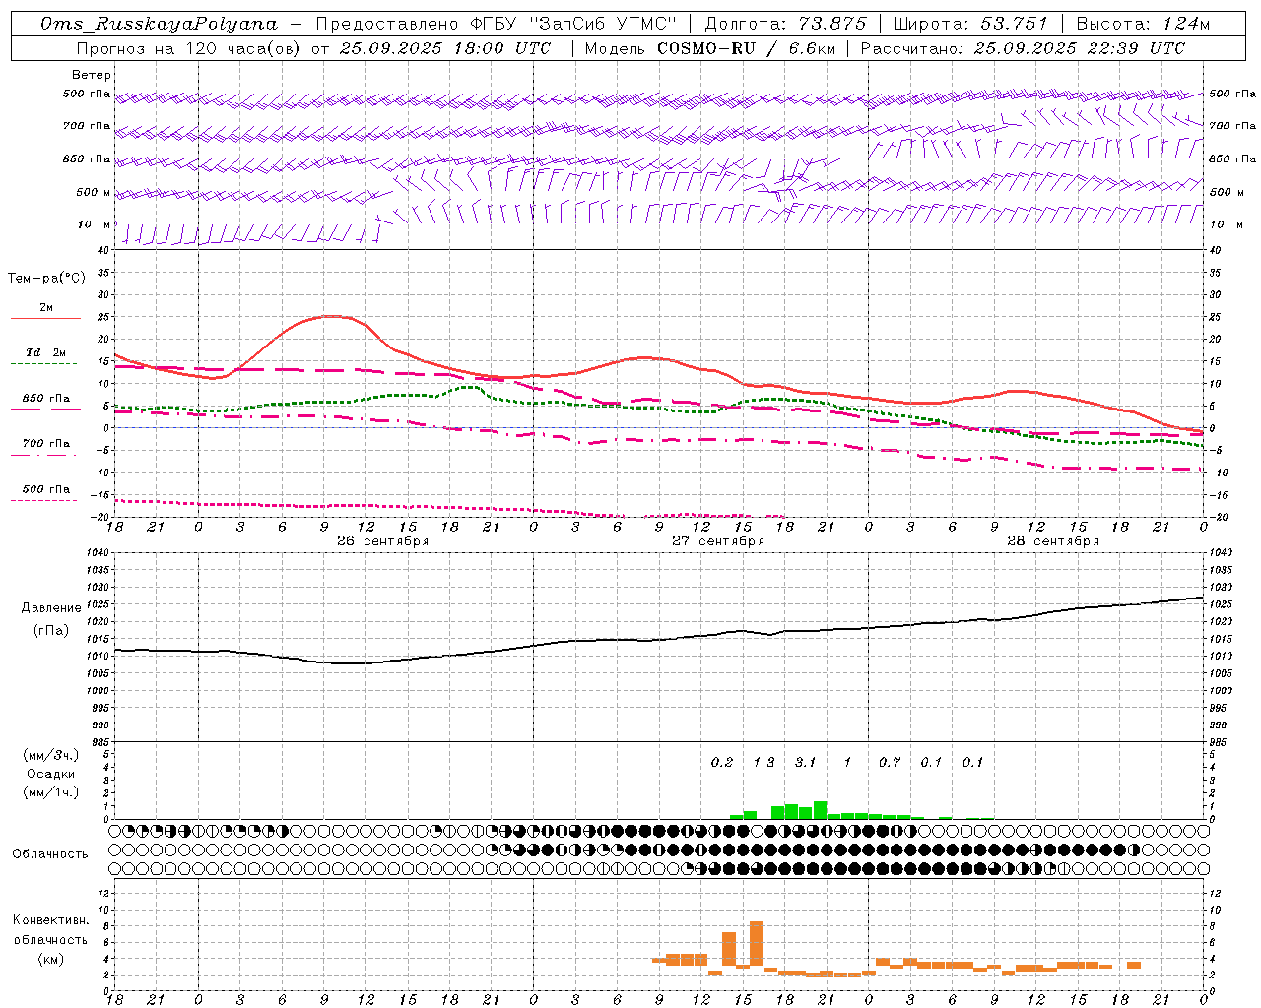Viewport: 1261px width, 1008px height.
Task: Click the 28 сентября date label
Action: 1053,541
